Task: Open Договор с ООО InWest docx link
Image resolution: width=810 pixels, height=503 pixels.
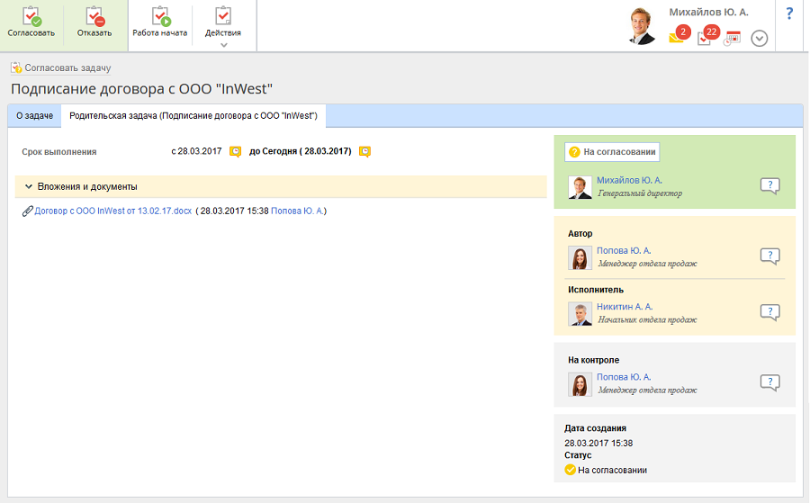Action: 113,211
